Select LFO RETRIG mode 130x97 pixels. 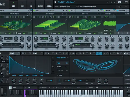[62, 67]
